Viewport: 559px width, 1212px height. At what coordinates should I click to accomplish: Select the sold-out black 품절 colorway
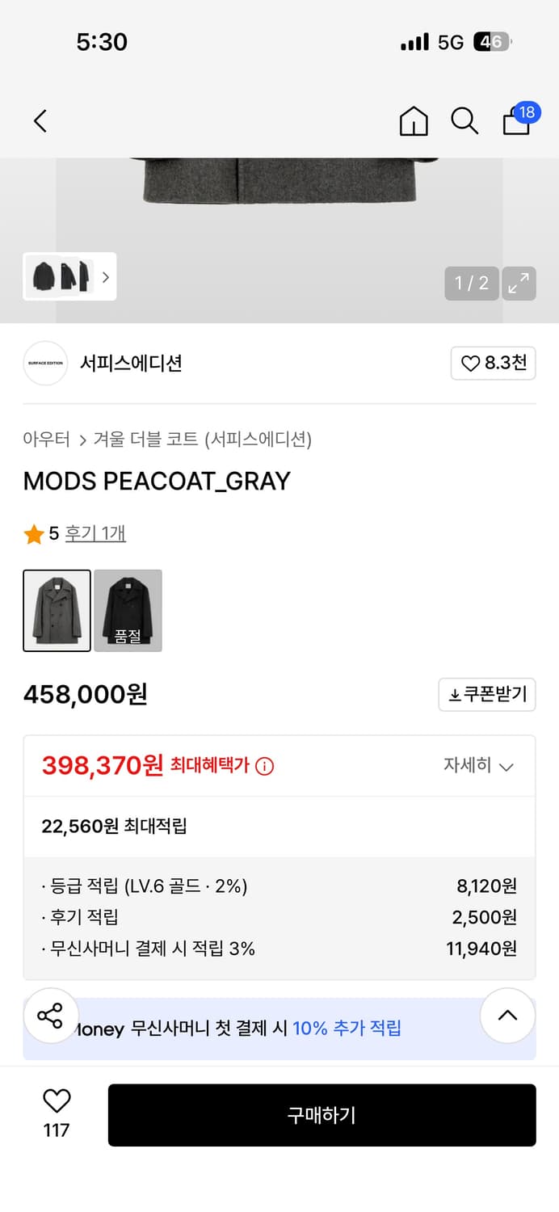click(128, 610)
